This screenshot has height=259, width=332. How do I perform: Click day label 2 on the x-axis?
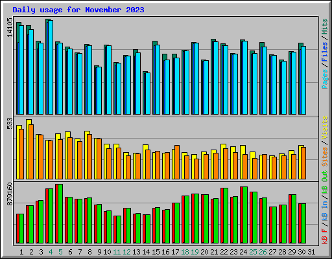pos(31,252)
